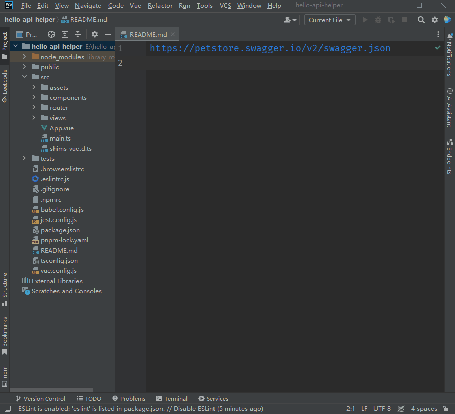Open the Refactor menu
455x414 pixels.
coord(160,6)
